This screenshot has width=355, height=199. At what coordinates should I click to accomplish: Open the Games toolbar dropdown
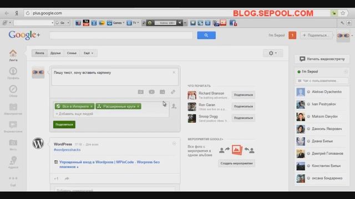point(116,23)
